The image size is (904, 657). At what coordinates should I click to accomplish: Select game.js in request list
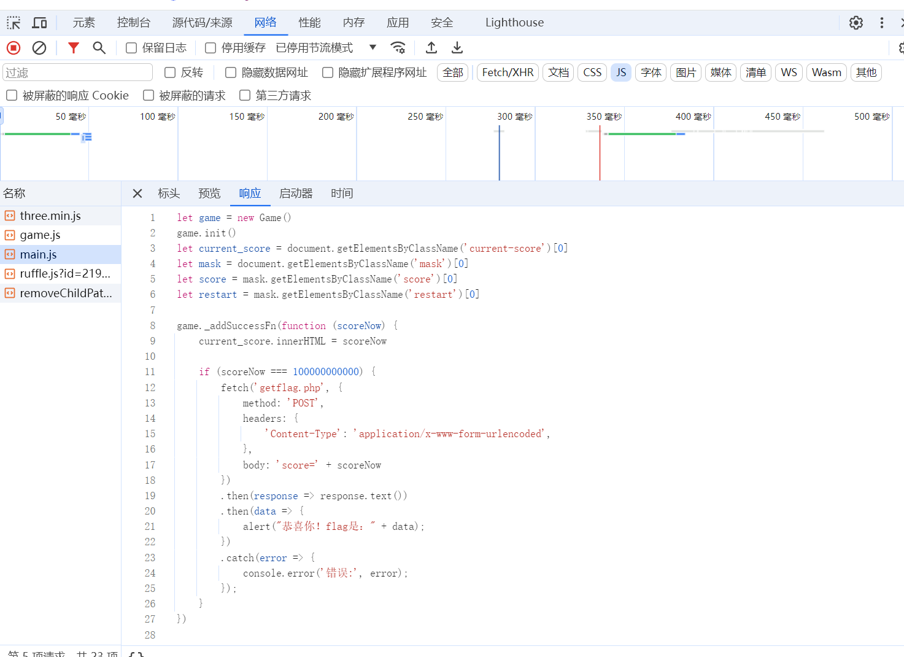click(x=40, y=235)
